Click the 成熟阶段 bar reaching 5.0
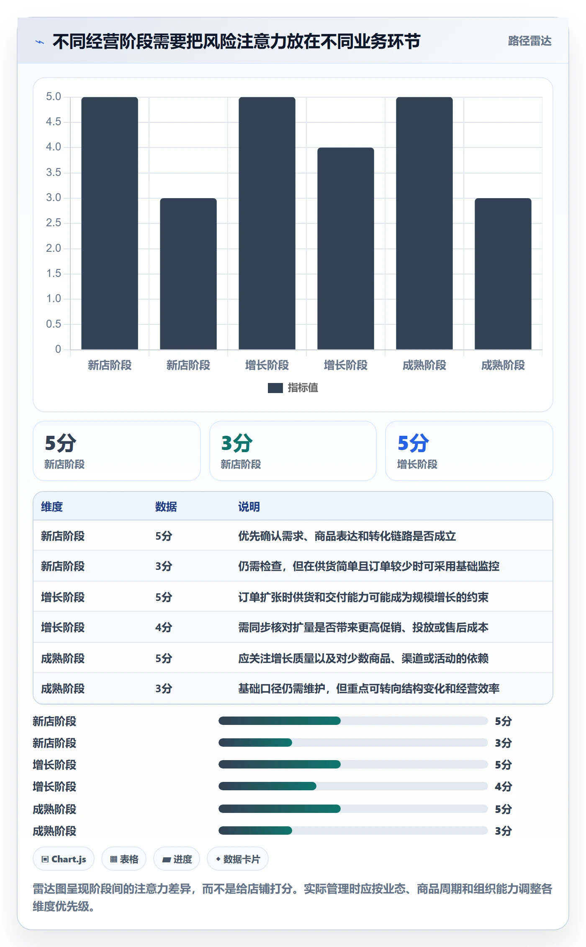This screenshot has width=586, height=947. point(424,223)
